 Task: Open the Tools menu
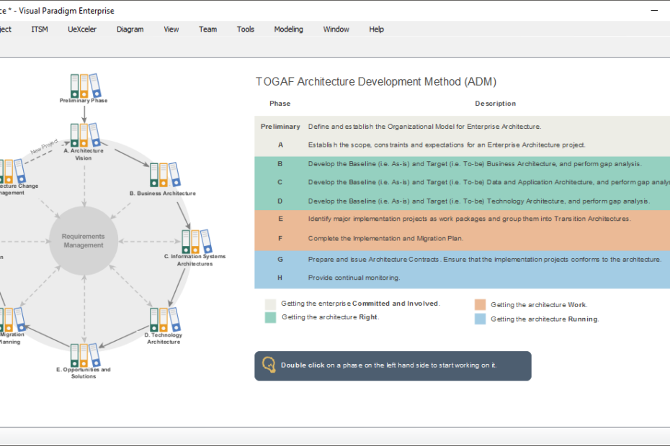[x=245, y=29]
